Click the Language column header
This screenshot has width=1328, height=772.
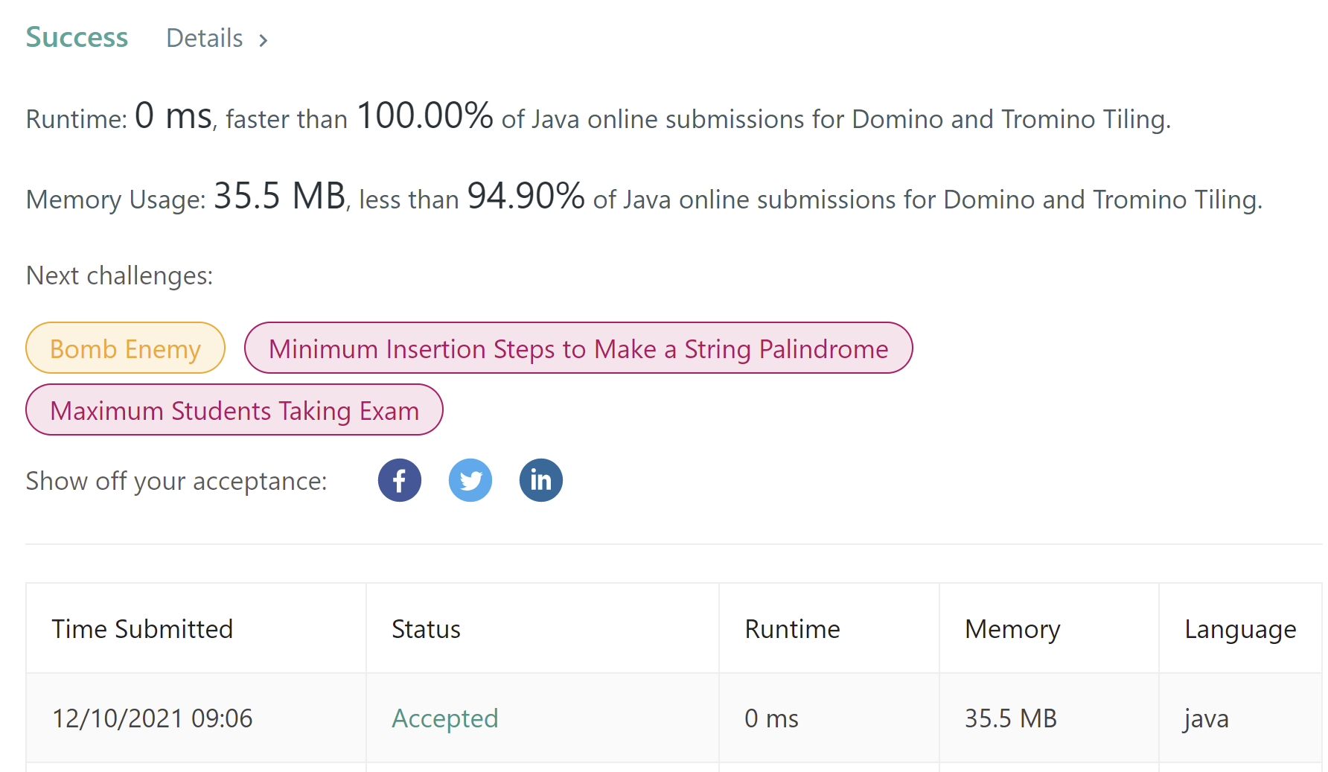pos(1240,629)
